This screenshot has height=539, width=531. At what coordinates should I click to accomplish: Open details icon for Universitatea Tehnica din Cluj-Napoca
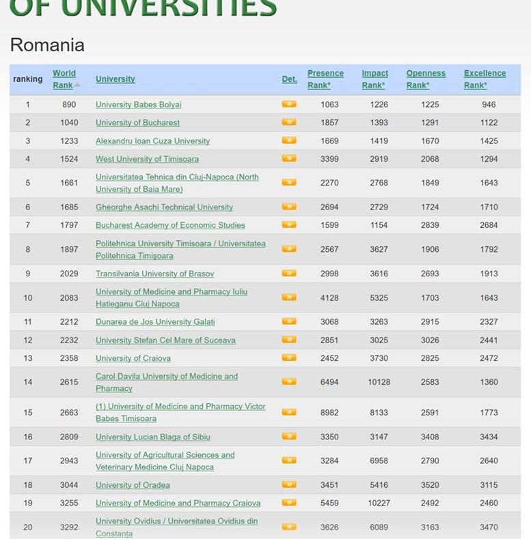pos(289,182)
